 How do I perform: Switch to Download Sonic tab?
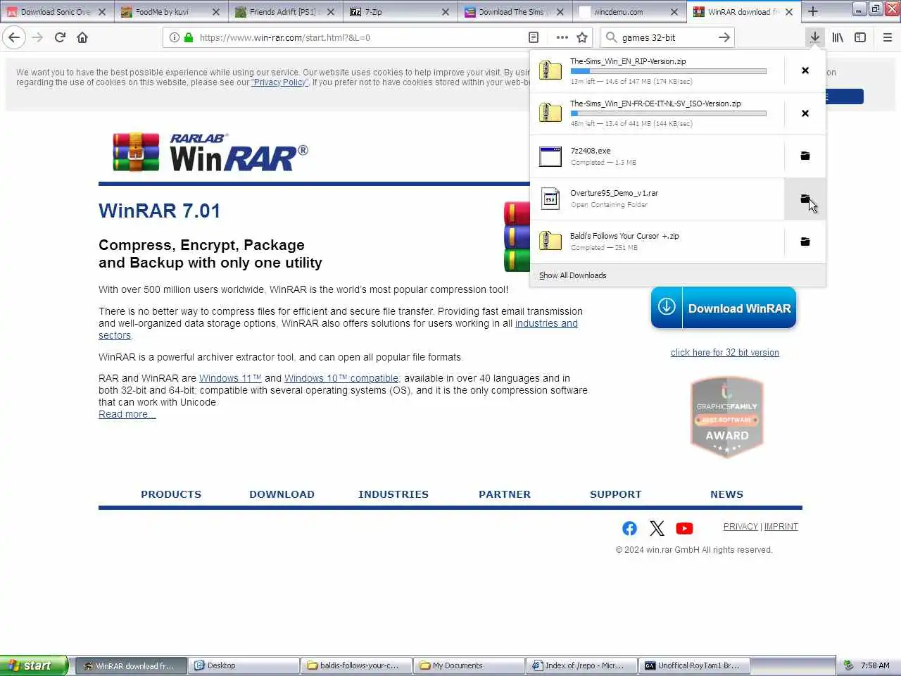56,12
